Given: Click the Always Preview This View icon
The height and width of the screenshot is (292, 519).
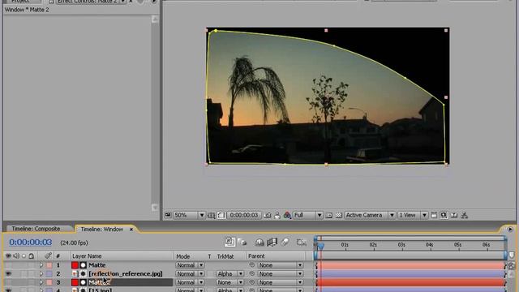Looking at the screenshot, I should tap(168, 215).
